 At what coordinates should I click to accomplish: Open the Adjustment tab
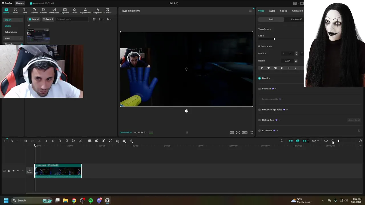pos(85,11)
